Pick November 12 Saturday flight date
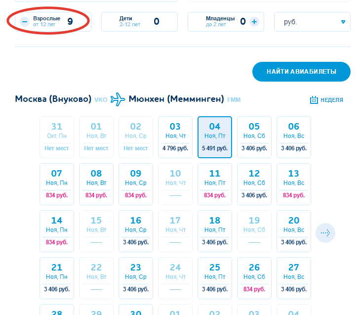 click(254, 184)
